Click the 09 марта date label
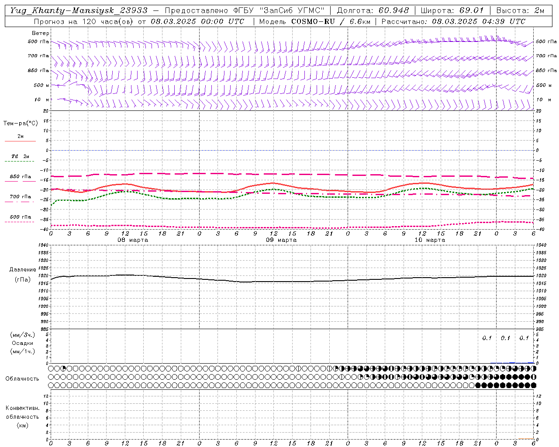Viewport: 559px width, 447px height. point(281,240)
